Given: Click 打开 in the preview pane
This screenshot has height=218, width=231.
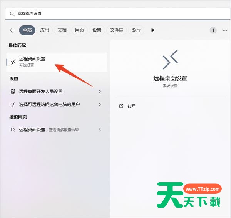Looking at the screenshot, I should coord(131,106).
